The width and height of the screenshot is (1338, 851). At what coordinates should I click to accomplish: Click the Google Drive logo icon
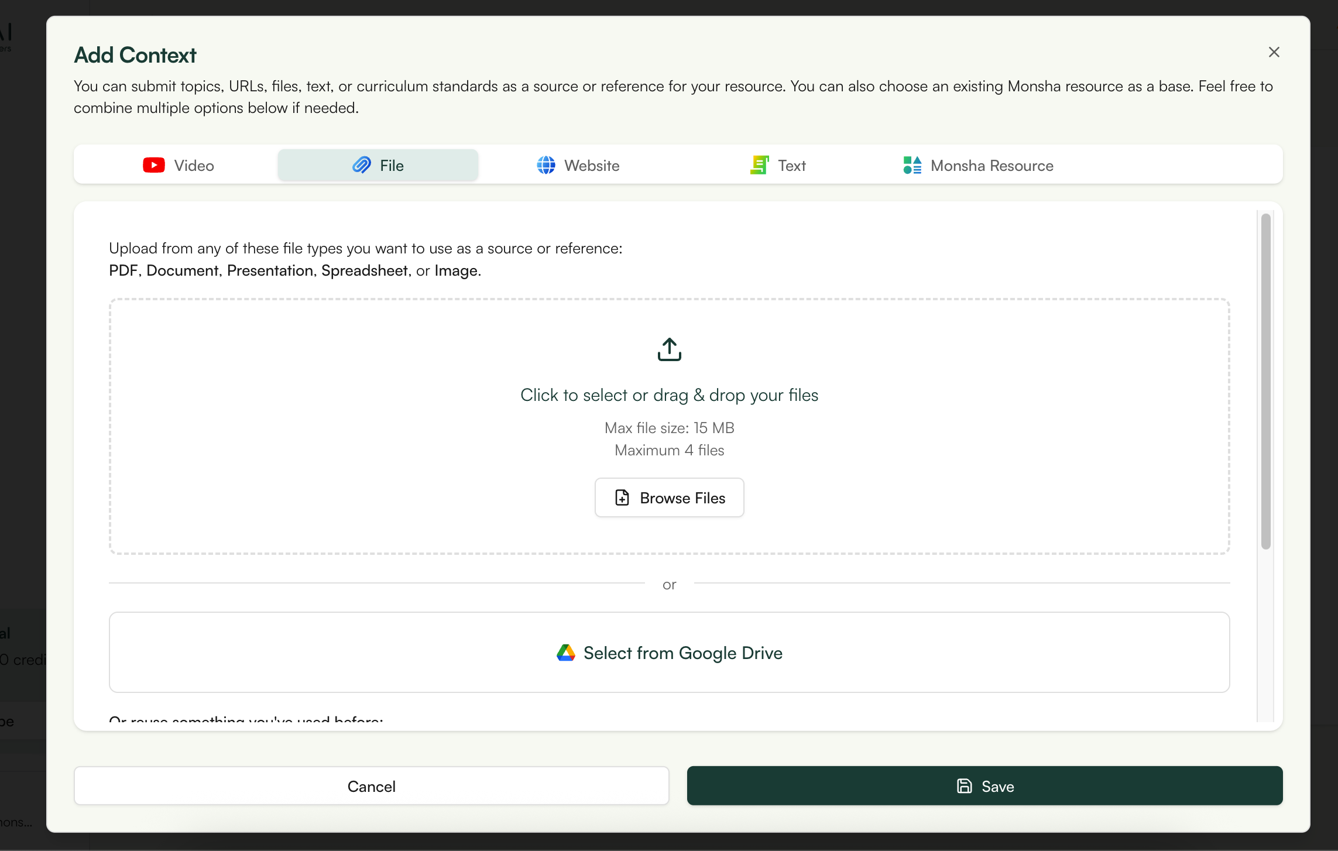click(566, 653)
